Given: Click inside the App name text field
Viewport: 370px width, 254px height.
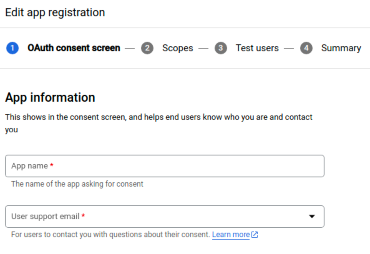Looking at the screenshot, I should pyautogui.click(x=164, y=166).
